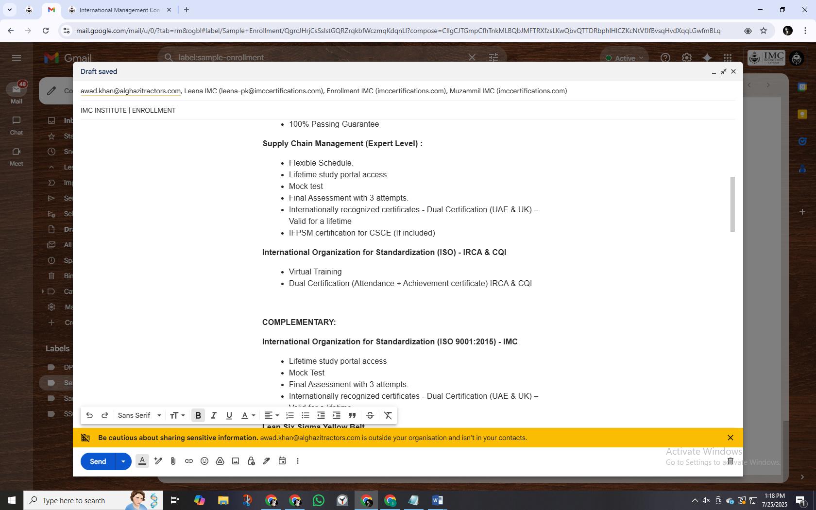Click Labels heading in Gmail sidebar

(57, 348)
